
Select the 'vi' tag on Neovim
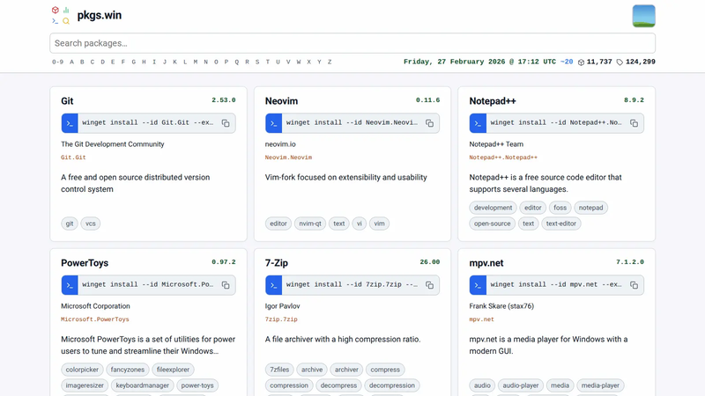tap(360, 224)
